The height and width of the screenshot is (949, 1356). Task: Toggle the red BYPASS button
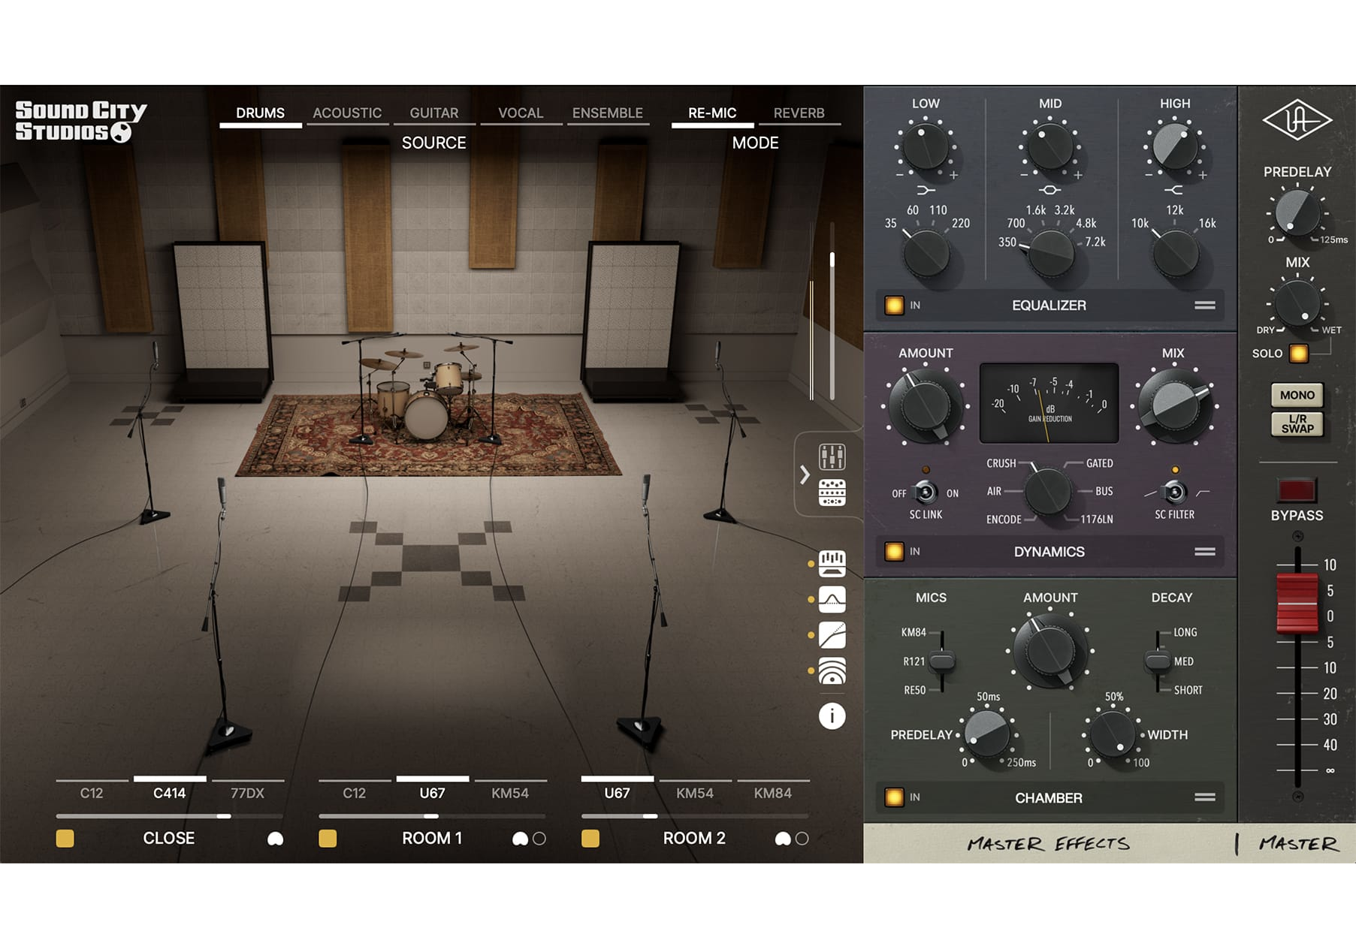(1297, 490)
